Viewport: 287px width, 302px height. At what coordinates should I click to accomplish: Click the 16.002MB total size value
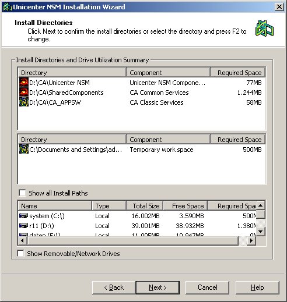click(145, 216)
